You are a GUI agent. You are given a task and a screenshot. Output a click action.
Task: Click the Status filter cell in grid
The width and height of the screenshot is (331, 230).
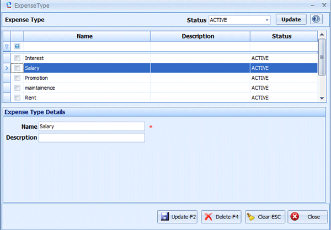pyautogui.click(x=284, y=46)
